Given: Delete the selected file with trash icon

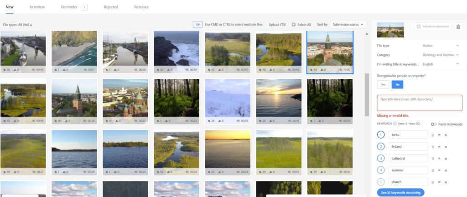Looking at the screenshot, I should pyautogui.click(x=458, y=26).
